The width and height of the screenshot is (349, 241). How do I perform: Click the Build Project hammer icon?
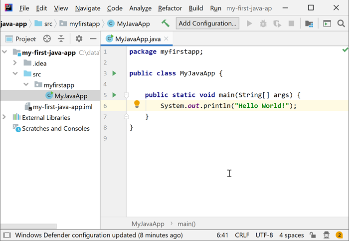(x=166, y=23)
